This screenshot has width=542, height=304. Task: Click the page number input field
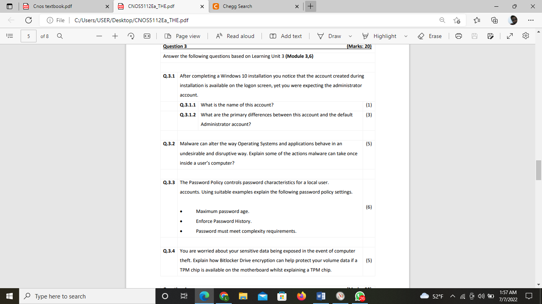tap(28, 36)
